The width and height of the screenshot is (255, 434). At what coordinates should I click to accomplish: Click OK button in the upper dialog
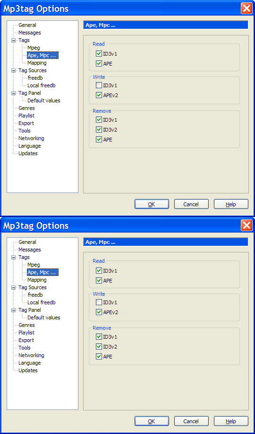click(152, 204)
